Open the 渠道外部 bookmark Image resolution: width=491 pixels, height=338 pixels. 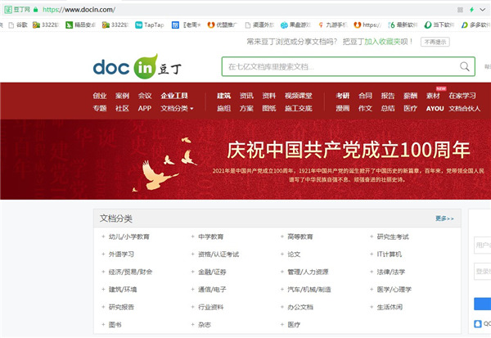[259, 25]
